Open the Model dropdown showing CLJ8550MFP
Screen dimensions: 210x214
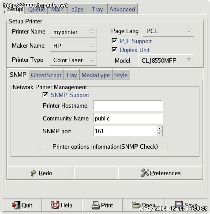[166, 60]
